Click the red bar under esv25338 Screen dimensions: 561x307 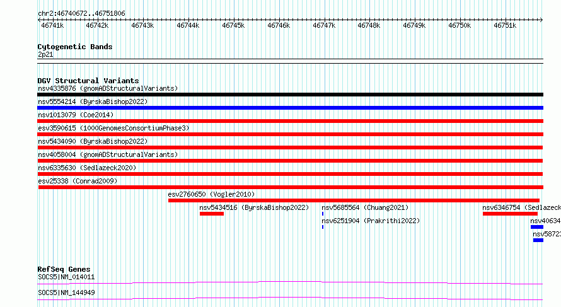[x=291, y=187]
